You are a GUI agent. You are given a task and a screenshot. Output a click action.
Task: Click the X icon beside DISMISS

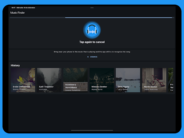(88, 57)
